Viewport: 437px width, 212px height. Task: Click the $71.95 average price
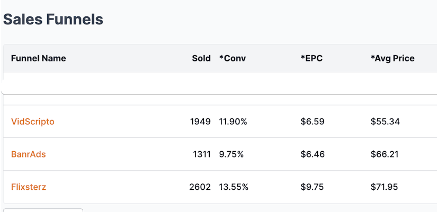point(385,187)
